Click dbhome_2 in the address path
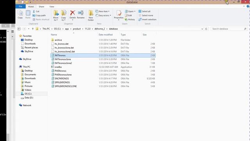 [100, 29]
